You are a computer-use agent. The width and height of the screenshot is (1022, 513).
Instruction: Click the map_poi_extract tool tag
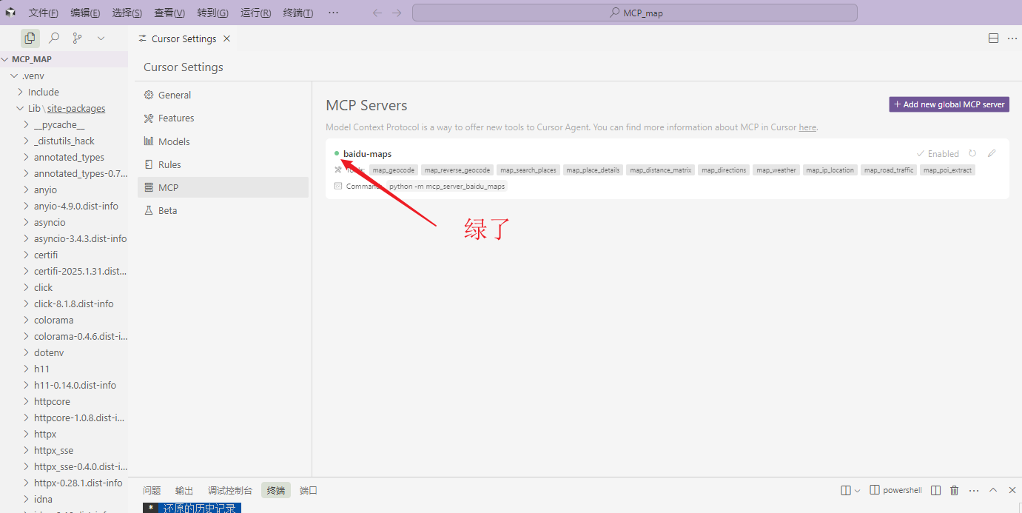[x=948, y=170]
